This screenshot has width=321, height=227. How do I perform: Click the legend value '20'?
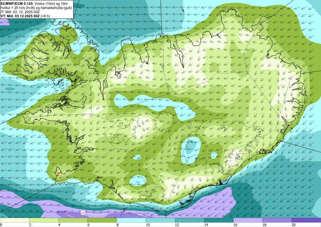click(294, 225)
